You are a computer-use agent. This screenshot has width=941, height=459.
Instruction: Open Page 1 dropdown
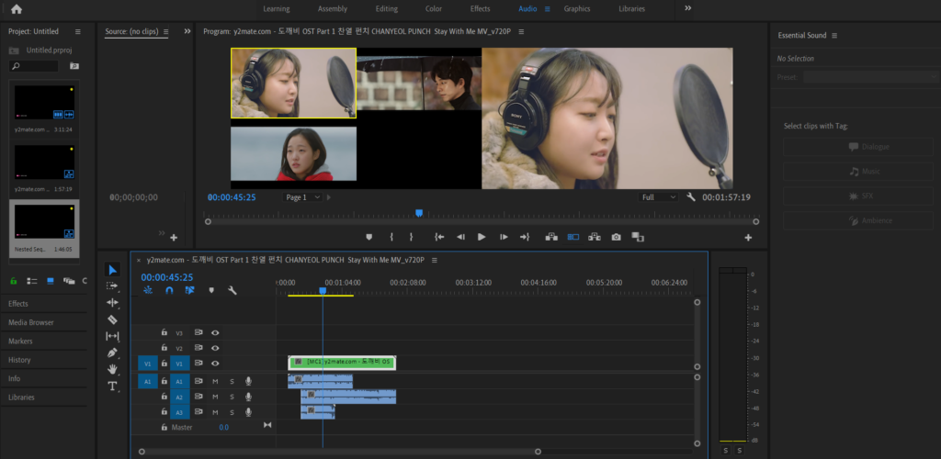pyautogui.click(x=302, y=197)
